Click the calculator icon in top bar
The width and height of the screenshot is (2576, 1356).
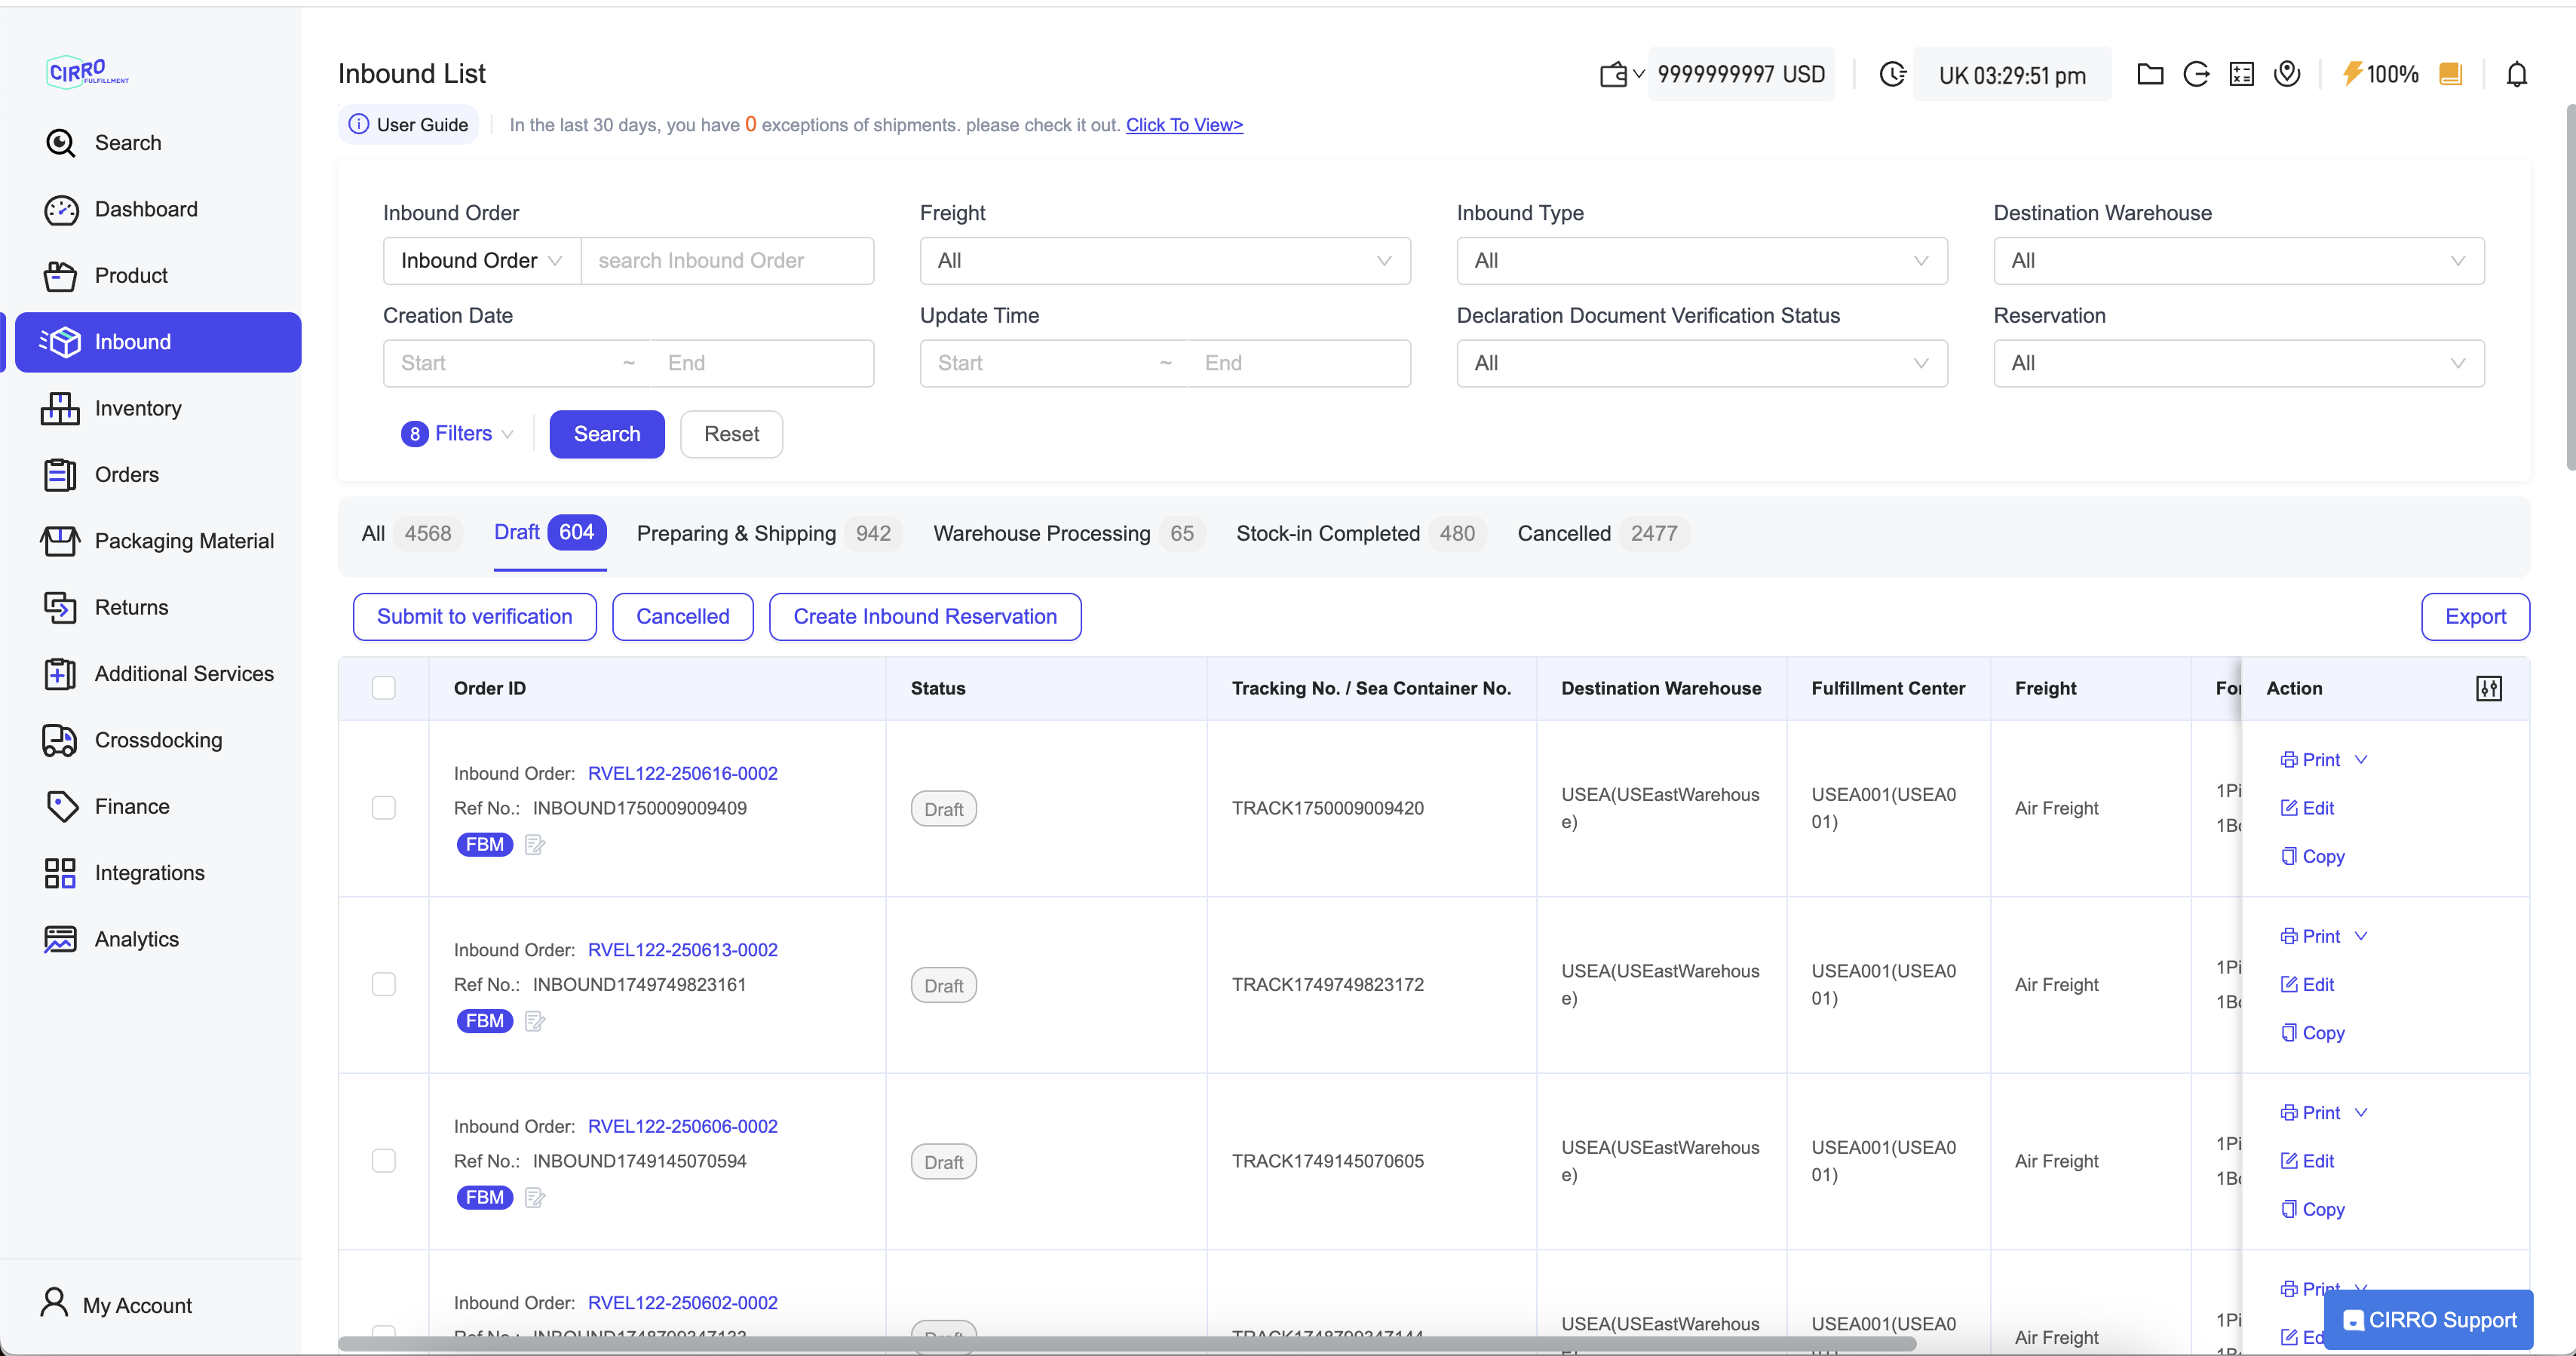coord(2241,74)
